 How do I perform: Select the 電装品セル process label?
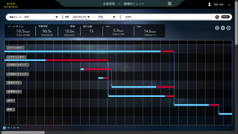pos(14,83)
